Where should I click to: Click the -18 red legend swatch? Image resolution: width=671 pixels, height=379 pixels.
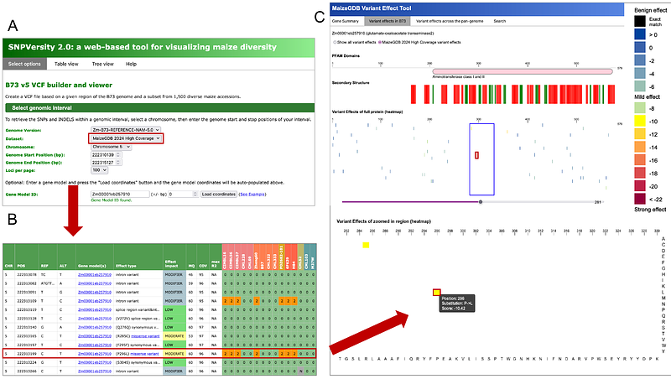[640, 174]
